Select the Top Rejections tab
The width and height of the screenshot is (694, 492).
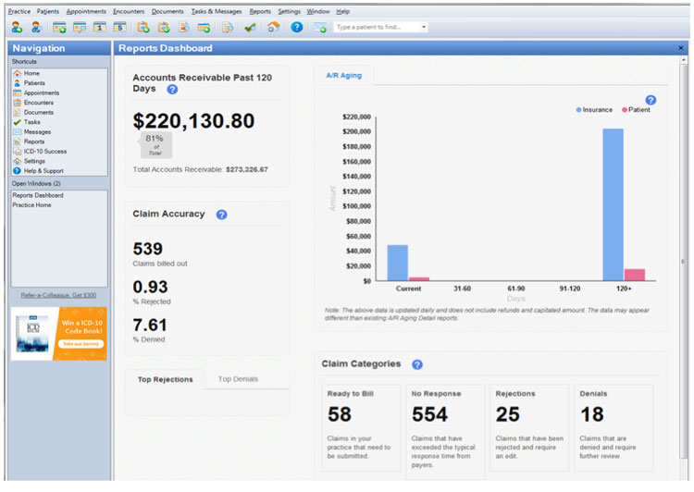pos(165,379)
